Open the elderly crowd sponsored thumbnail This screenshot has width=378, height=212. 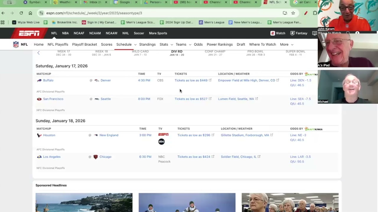[290, 203]
